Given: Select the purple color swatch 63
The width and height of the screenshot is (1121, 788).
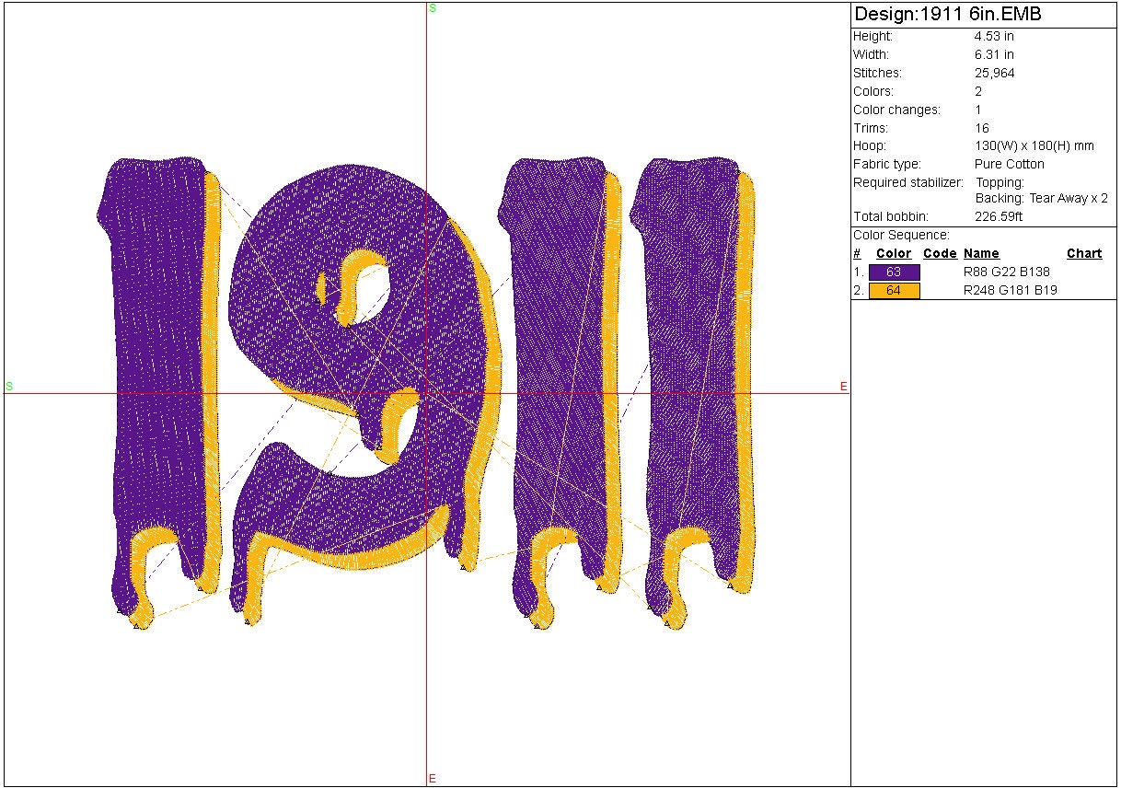Looking at the screenshot, I should coord(894,272).
